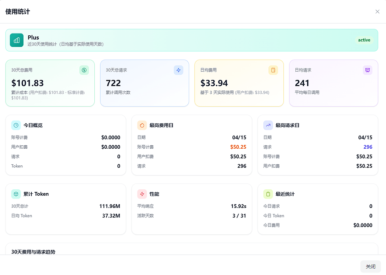
Task: Click the Token label in 今日概览
Action: (17, 166)
